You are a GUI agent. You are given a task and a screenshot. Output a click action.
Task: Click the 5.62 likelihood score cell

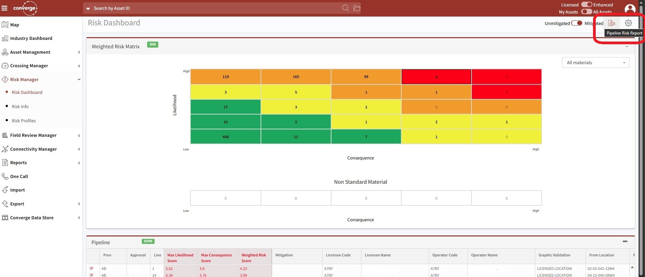point(180,269)
